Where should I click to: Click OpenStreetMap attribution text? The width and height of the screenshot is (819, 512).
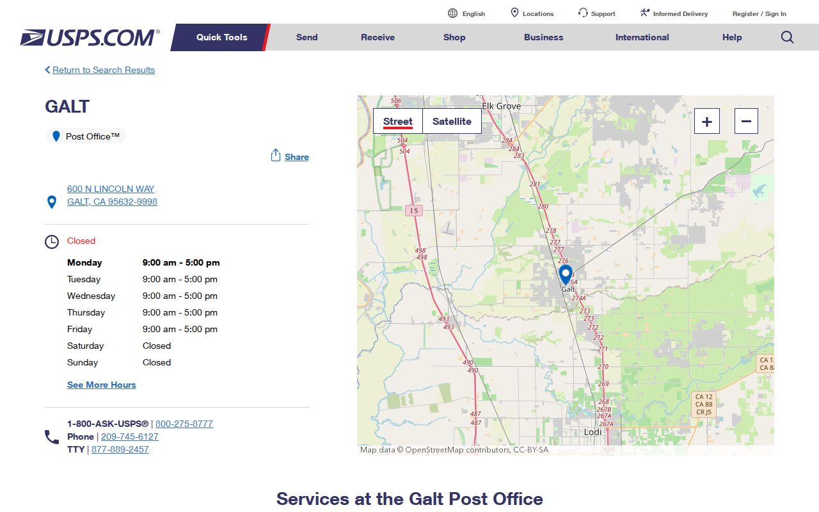[454, 450]
